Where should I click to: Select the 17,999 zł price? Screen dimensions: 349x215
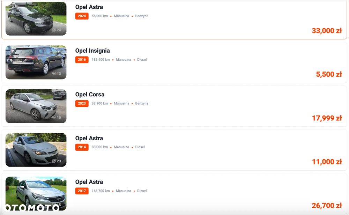pyautogui.click(x=327, y=118)
